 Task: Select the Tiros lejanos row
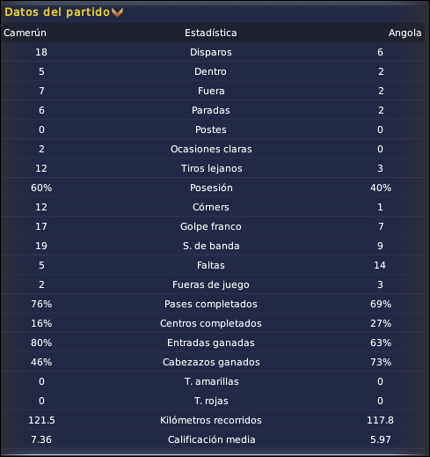(x=213, y=168)
